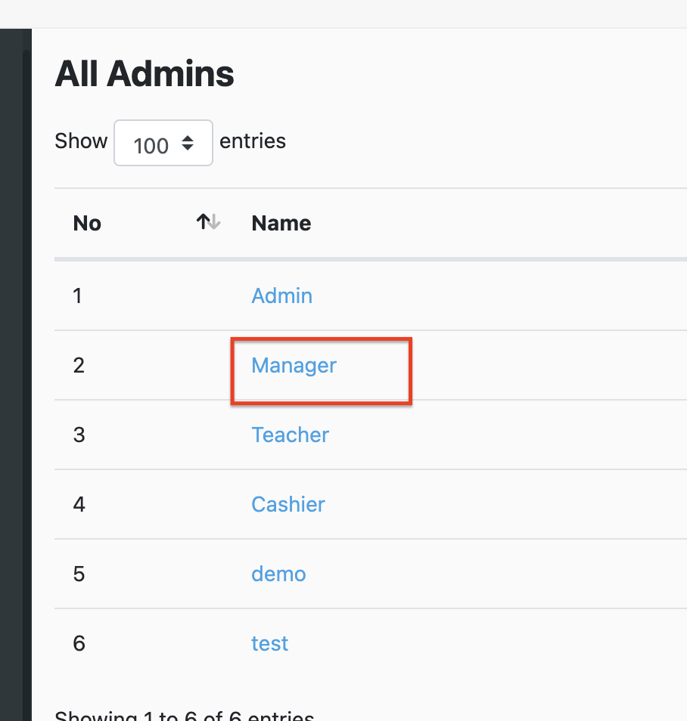Select table row number 1

click(371, 296)
